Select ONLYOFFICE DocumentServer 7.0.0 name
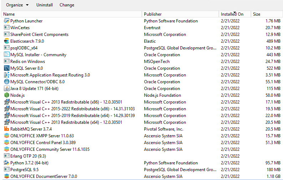This screenshot has width=283, height=180. tap(44, 176)
